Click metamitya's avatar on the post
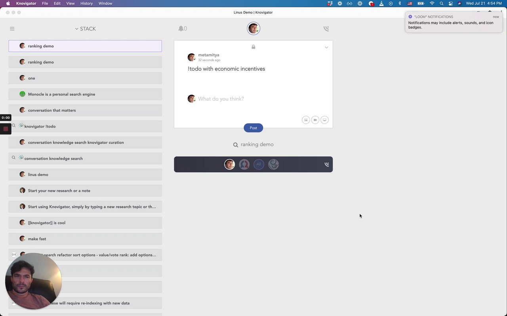The image size is (507, 316). (192, 57)
